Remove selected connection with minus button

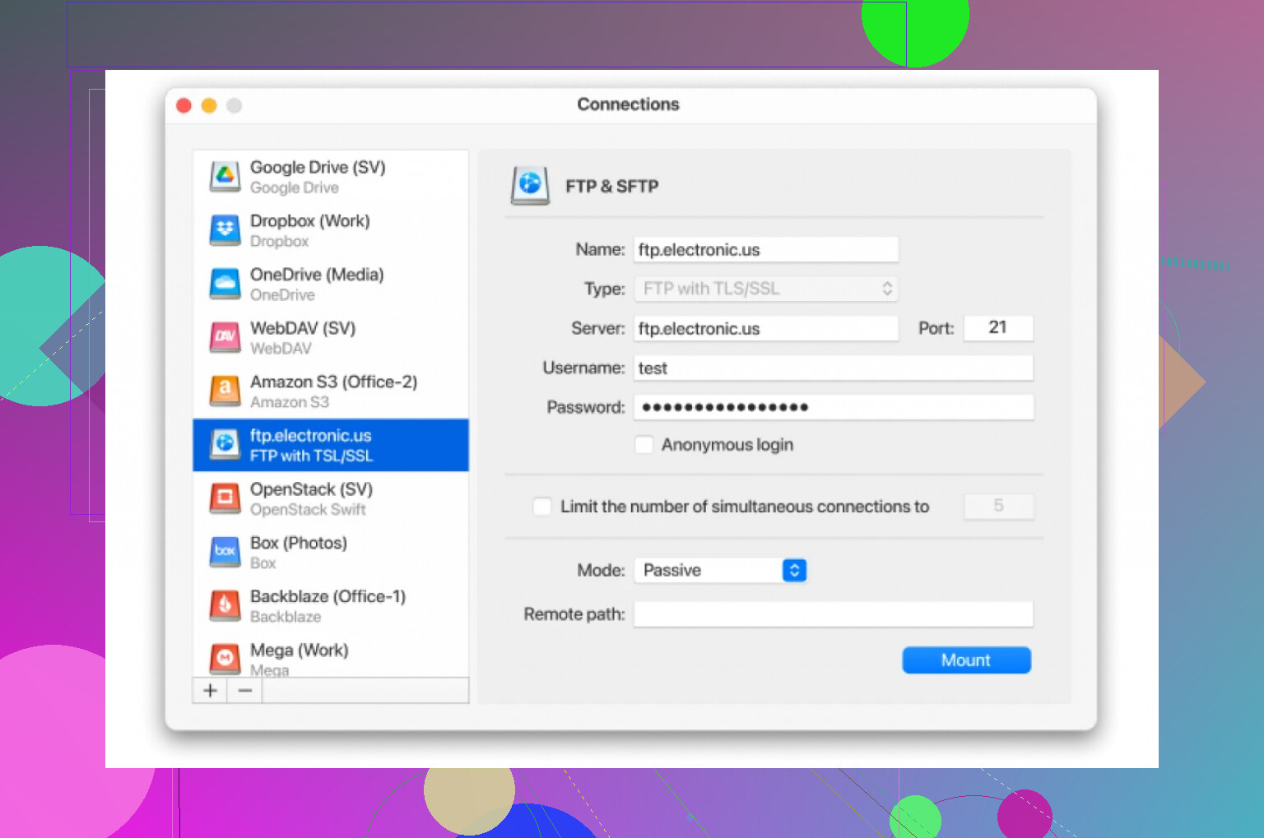(x=245, y=691)
